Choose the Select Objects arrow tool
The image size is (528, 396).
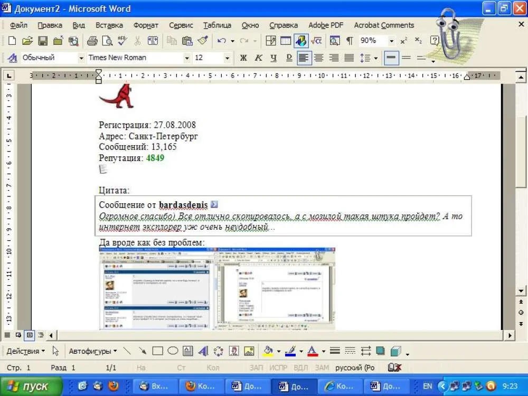[55, 351]
